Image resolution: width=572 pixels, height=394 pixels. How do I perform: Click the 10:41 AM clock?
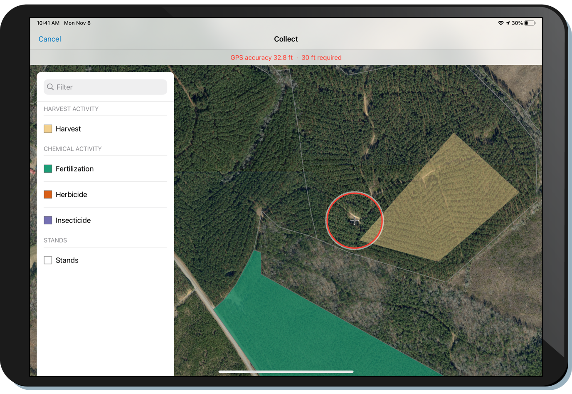click(x=48, y=23)
